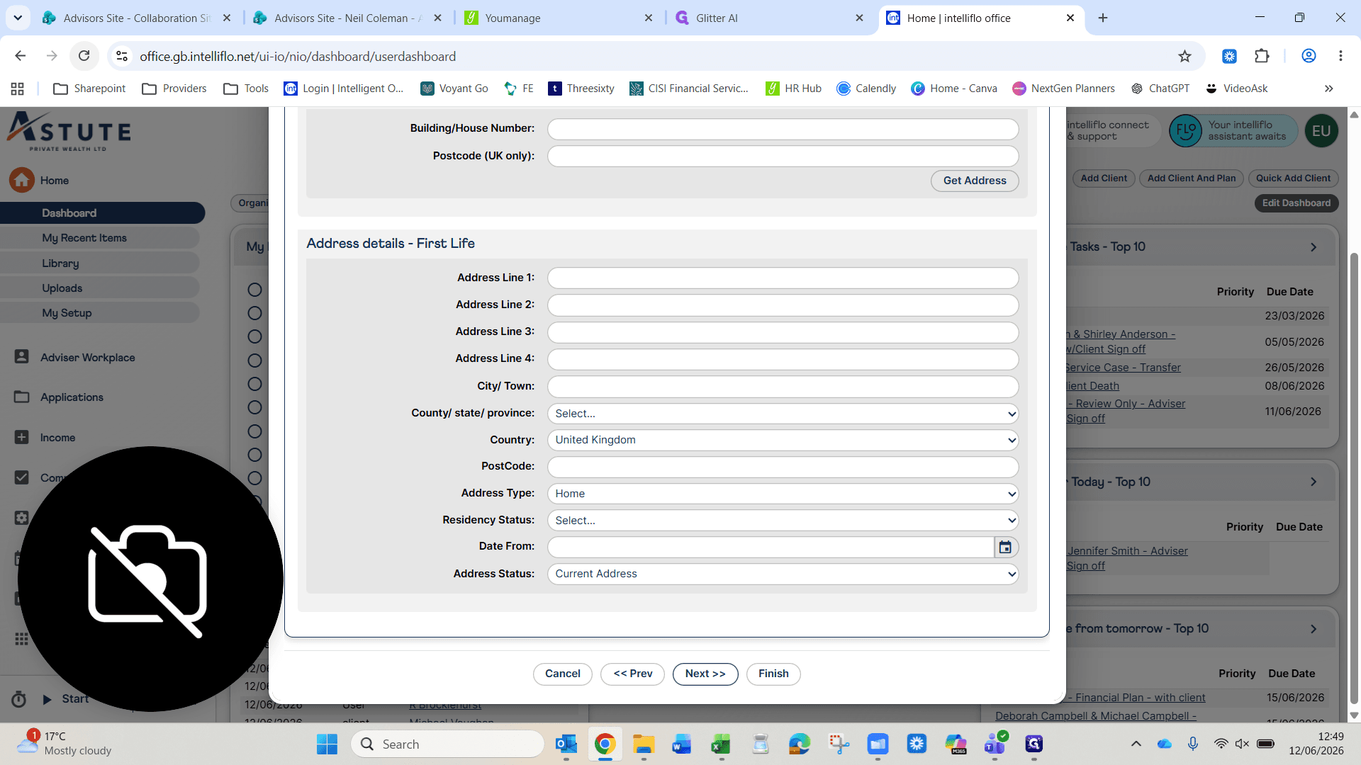1361x765 pixels.
Task: Click Edit Dashboard button
Action: coord(1296,203)
